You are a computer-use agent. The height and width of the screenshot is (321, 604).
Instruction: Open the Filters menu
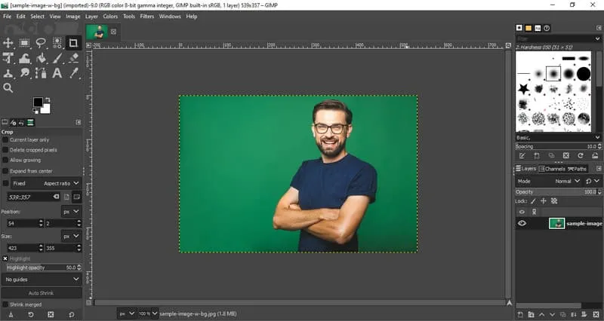146,16
